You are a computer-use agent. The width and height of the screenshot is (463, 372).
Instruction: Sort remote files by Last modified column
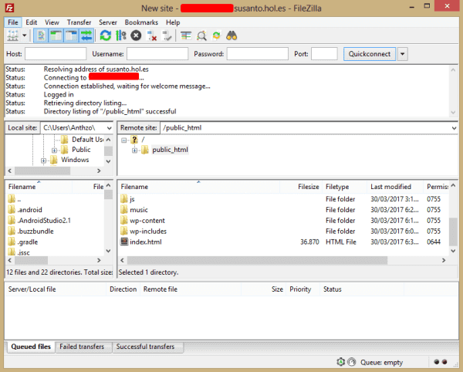[395, 187]
